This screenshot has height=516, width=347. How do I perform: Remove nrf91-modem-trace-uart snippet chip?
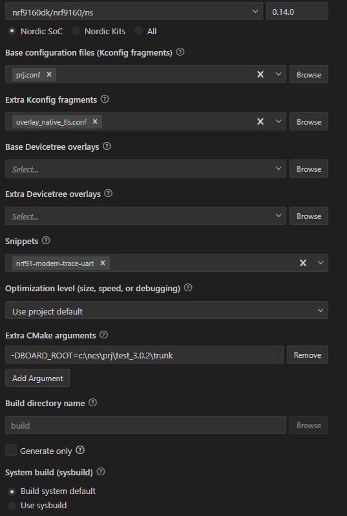[x=102, y=263]
